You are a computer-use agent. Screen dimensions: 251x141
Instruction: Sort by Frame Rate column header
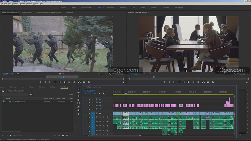(x=48, y=99)
